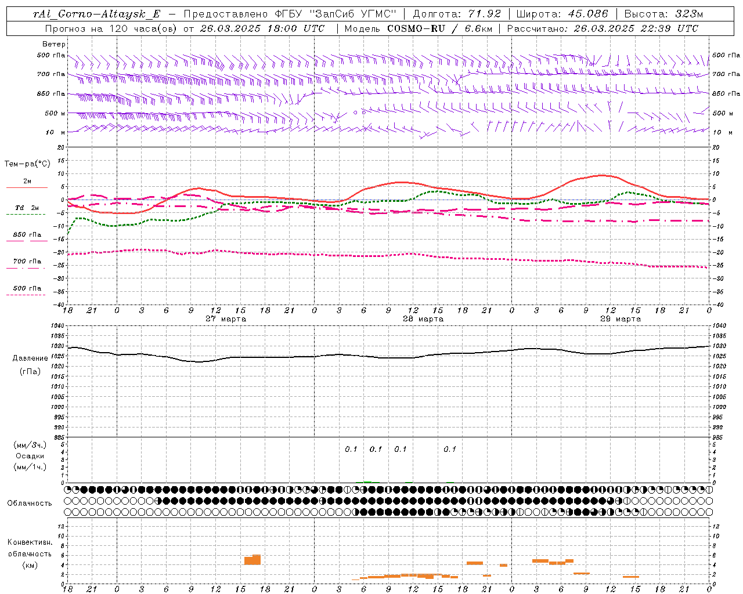Click the Конвективн. label
Viewport: 743px width, 594px height.
coord(30,542)
